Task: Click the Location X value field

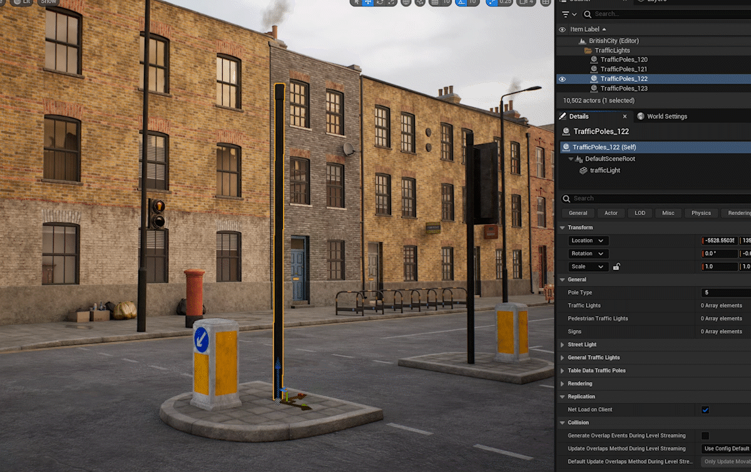Action: (x=720, y=240)
